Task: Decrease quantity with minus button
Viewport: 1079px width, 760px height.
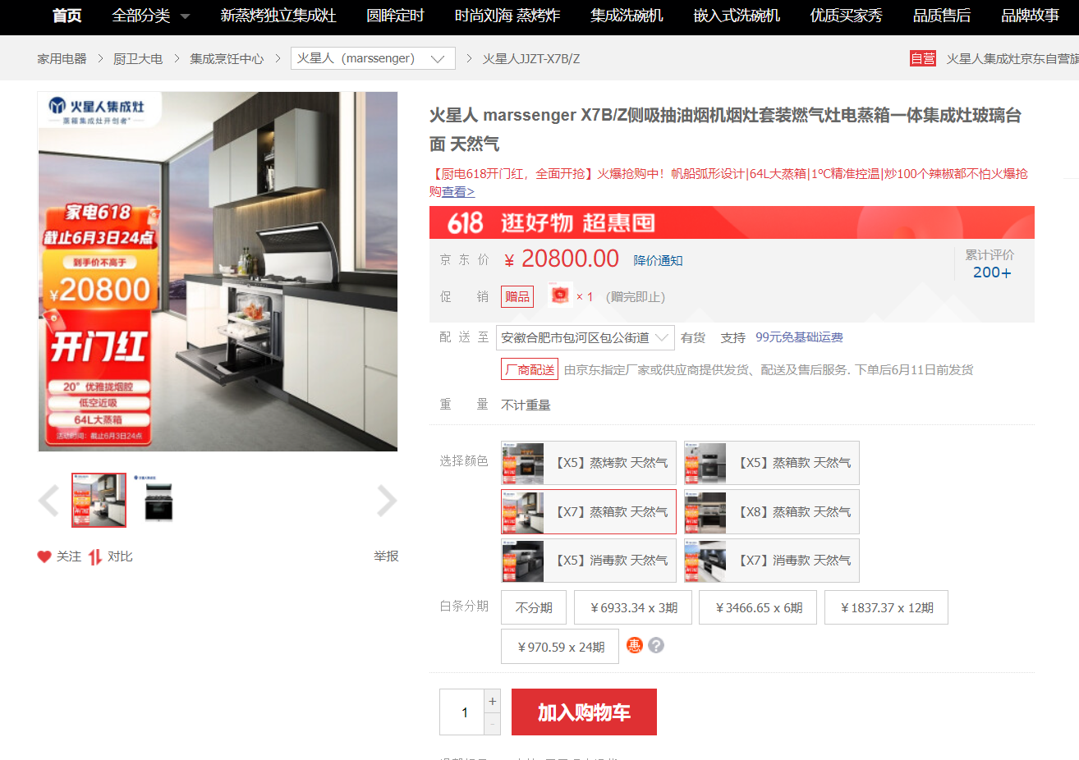Action: point(493,724)
